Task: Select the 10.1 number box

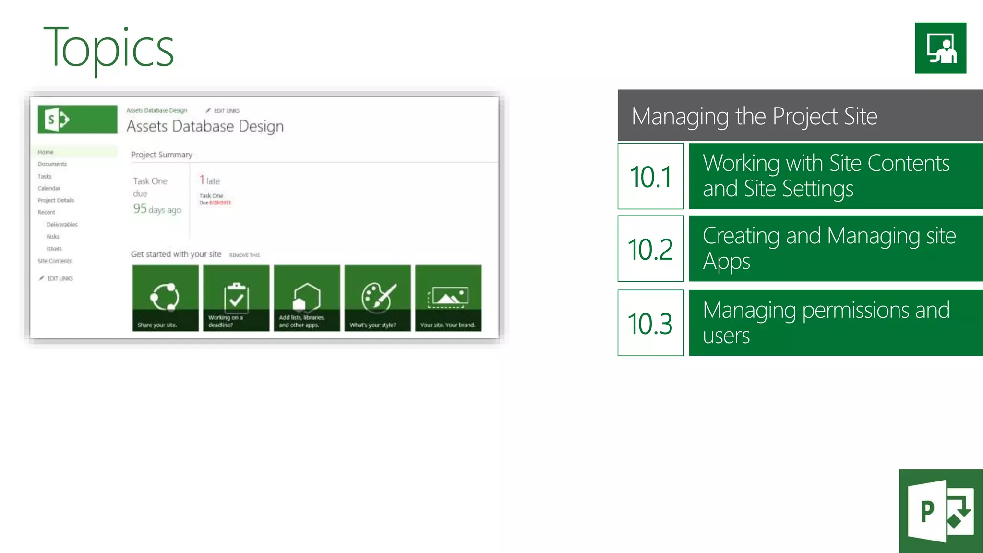Action: click(651, 176)
